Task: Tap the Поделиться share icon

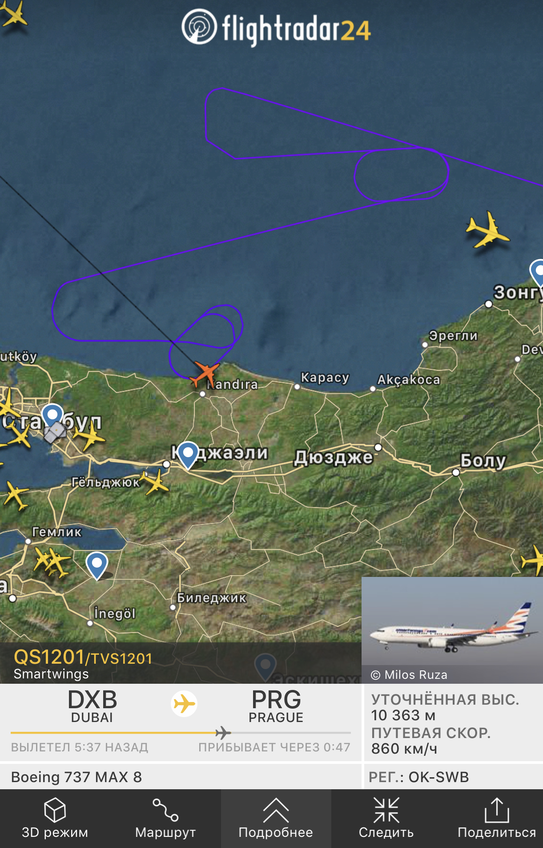Action: coord(496,819)
